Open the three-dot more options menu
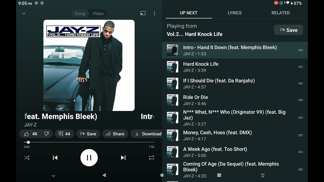The height and width of the screenshot is (182, 324). [154, 13]
